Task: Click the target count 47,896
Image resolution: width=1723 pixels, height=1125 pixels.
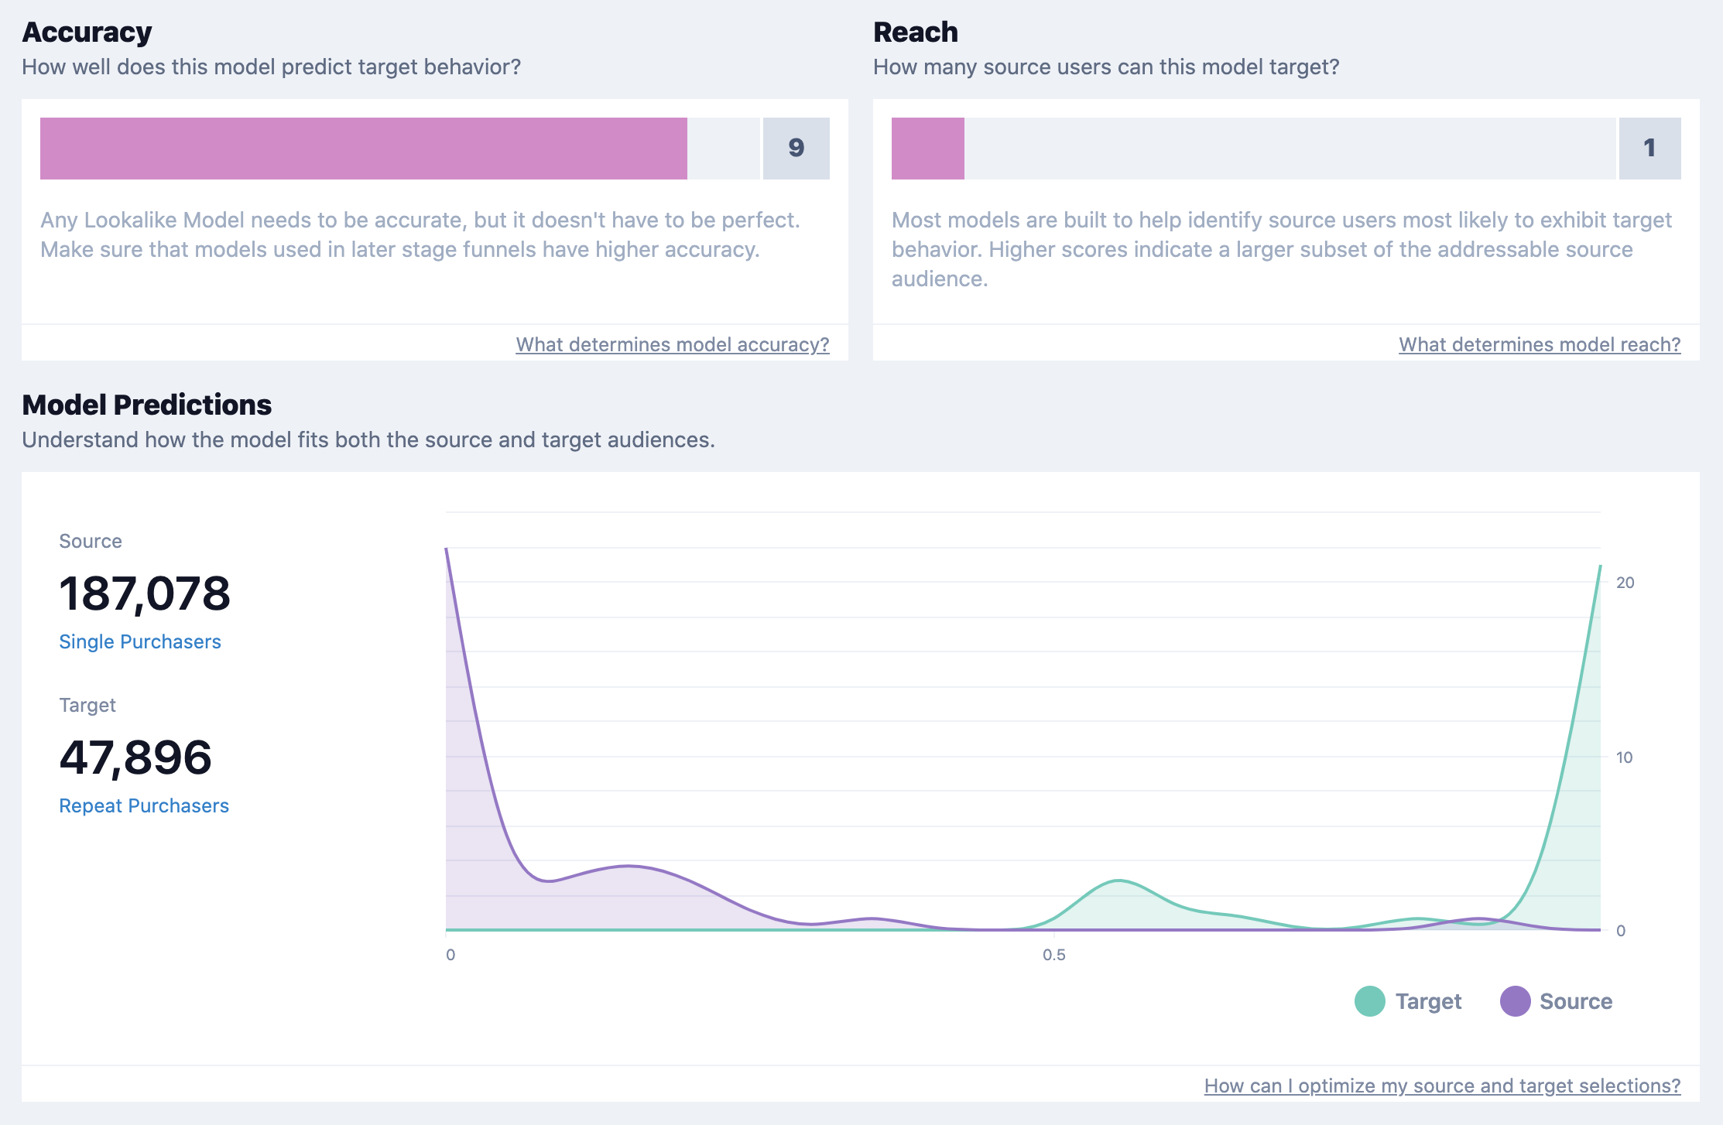Action: pyautogui.click(x=135, y=757)
